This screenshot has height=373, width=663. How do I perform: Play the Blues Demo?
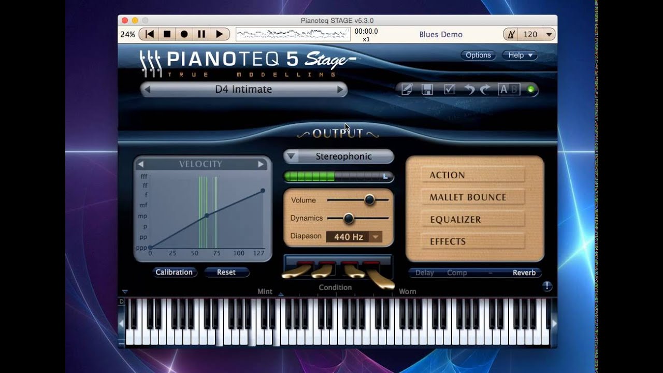pyautogui.click(x=219, y=34)
